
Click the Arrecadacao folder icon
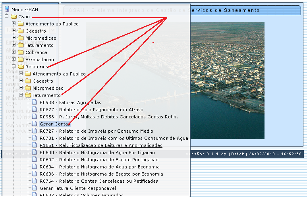[x=21, y=60]
